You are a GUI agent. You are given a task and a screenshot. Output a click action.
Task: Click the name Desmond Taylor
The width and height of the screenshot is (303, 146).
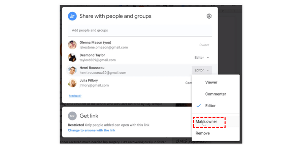point(92,55)
